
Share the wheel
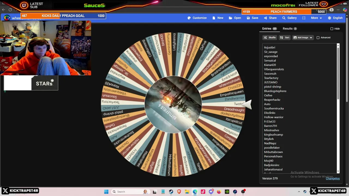270,18
